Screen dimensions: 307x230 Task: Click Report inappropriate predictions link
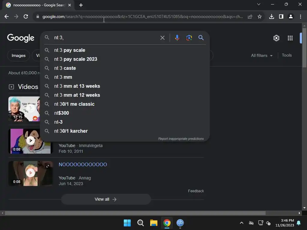click(x=181, y=139)
